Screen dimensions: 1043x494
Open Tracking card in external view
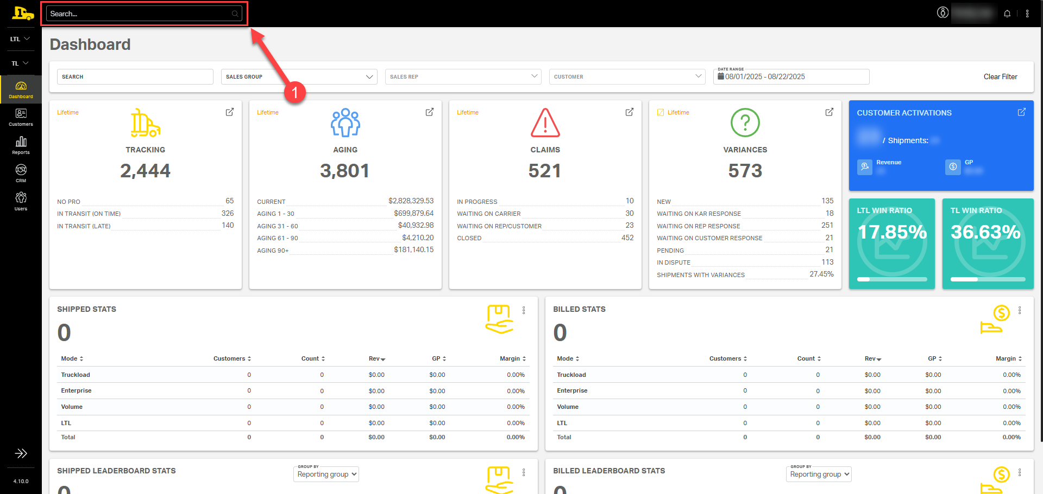[x=230, y=112]
